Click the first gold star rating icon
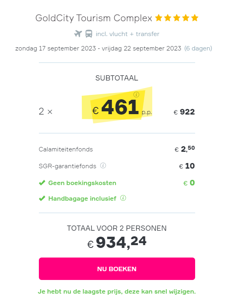Viewport: 240px width, 304px height. click(159, 18)
